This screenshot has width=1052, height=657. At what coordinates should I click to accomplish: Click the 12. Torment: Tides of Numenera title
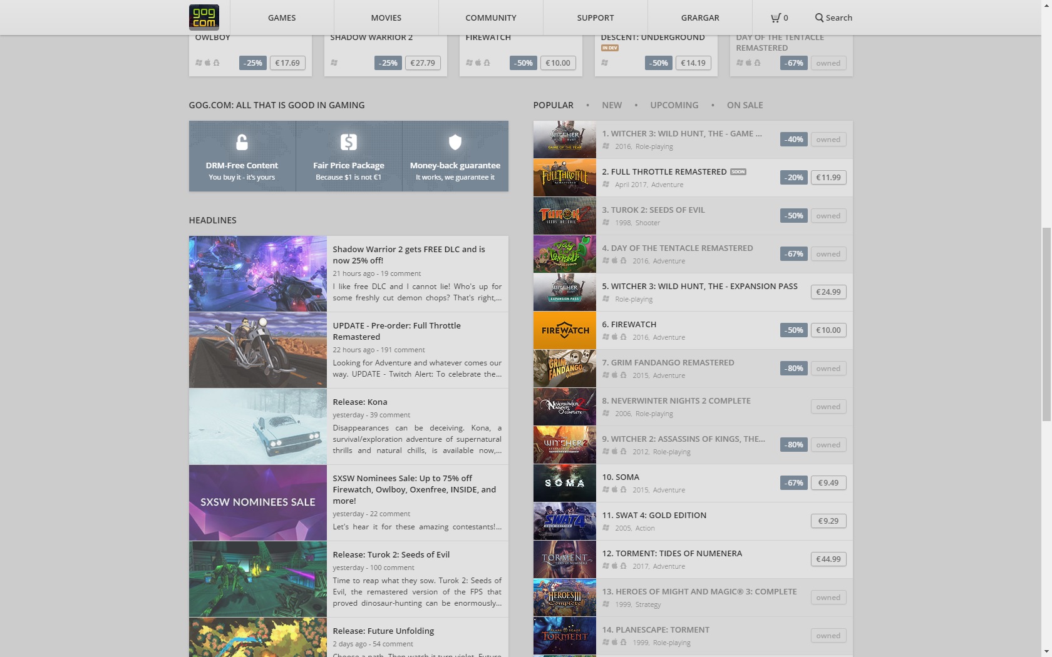click(x=672, y=553)
